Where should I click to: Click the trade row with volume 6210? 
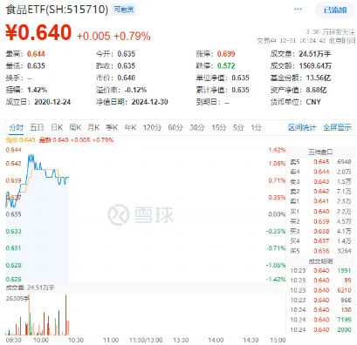click(x=320, y=290)
